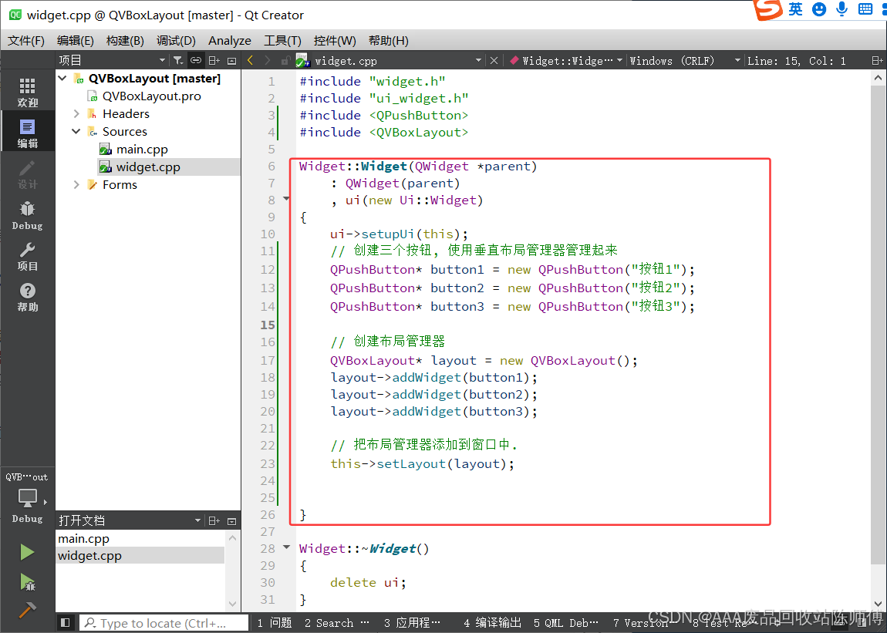This screenshot has width=887, height=633.
Task: Click the editor scrollbar down arrow
Action: point(878,604)
